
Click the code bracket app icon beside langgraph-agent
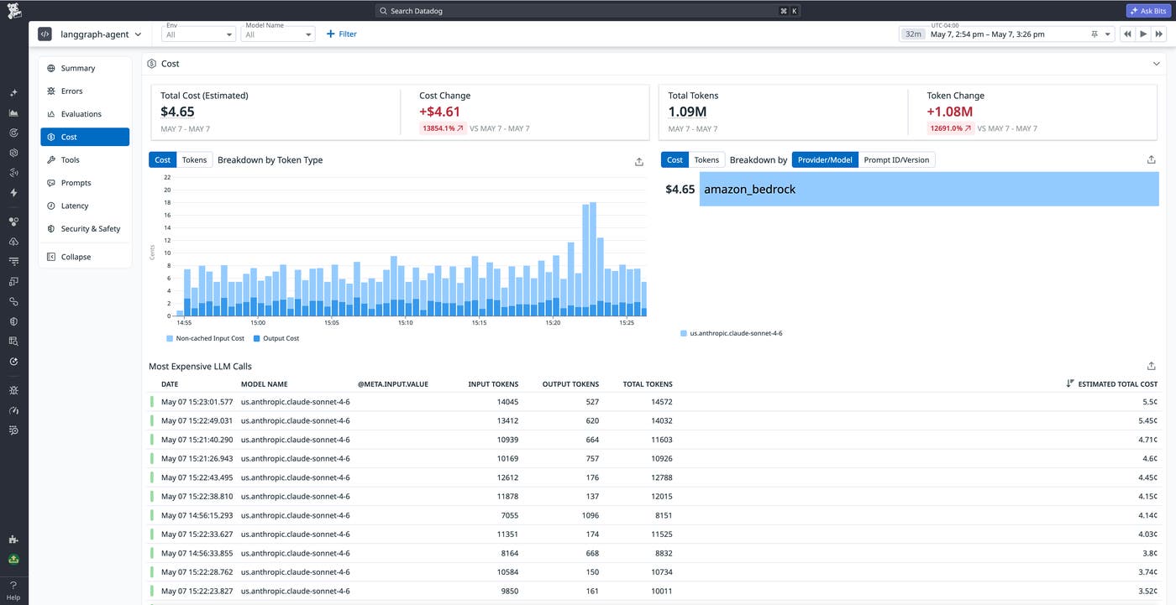45,34
